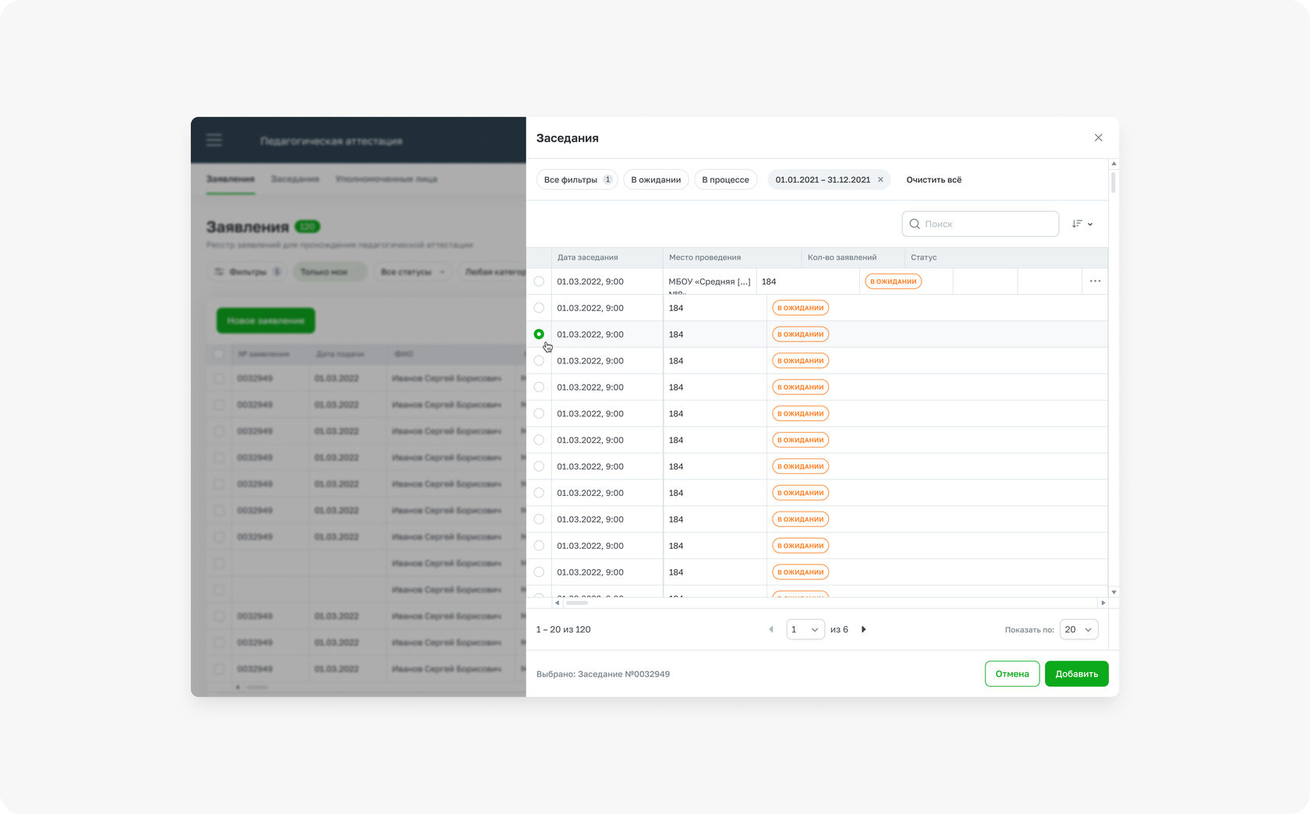Viewport: 1310px width, 814px height.
Task: Remove the 01.01.2021 – 31.12.2021 date filter
Action: (880, 180)
